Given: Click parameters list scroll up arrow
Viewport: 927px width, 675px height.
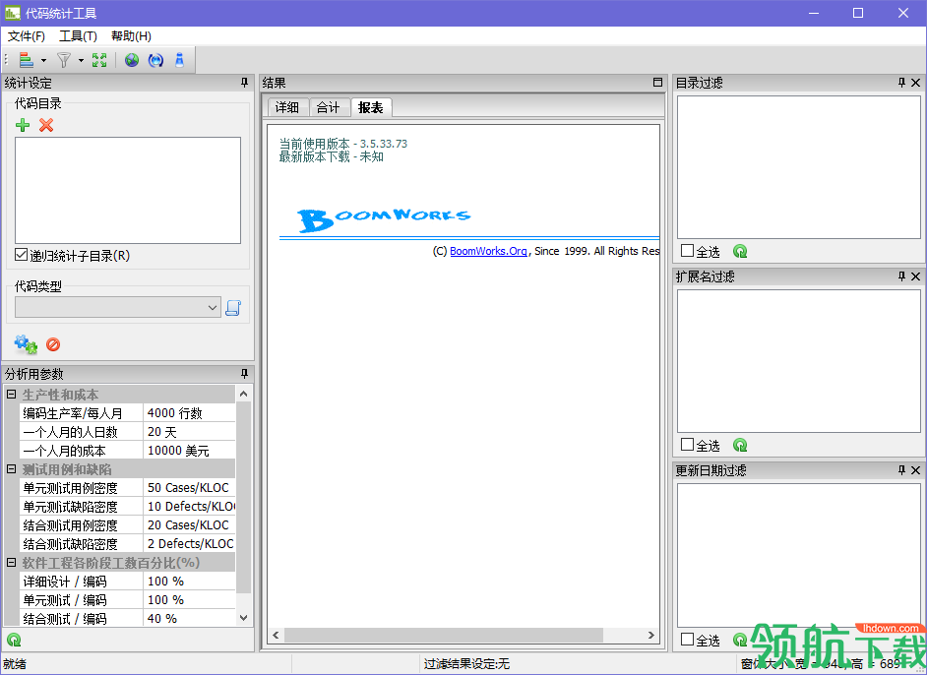Looking at the screenshot, I should 244,394.
